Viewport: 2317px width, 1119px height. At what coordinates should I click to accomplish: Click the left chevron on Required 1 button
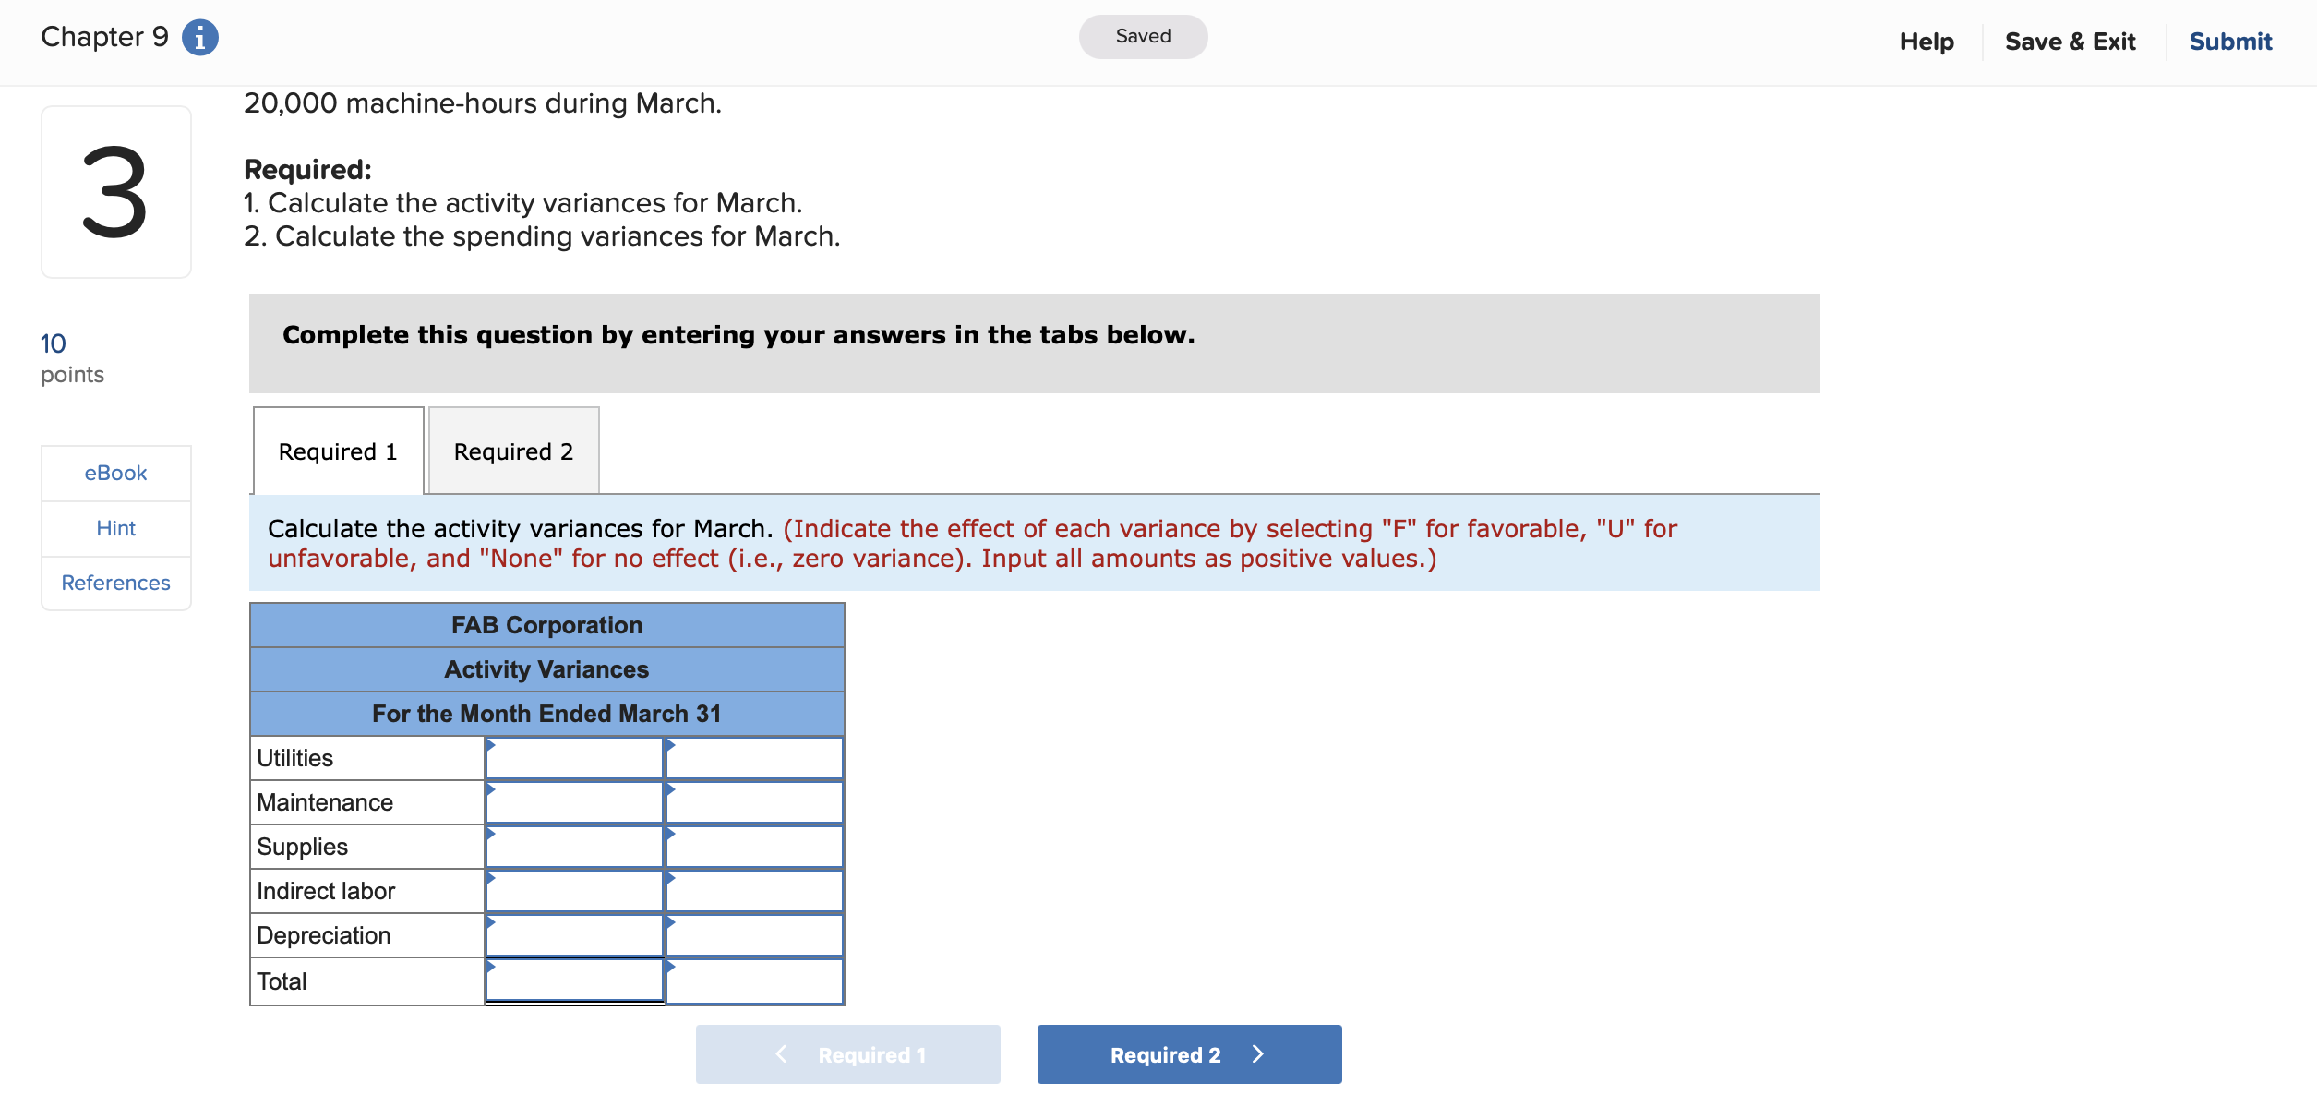tap(781, 1053)
